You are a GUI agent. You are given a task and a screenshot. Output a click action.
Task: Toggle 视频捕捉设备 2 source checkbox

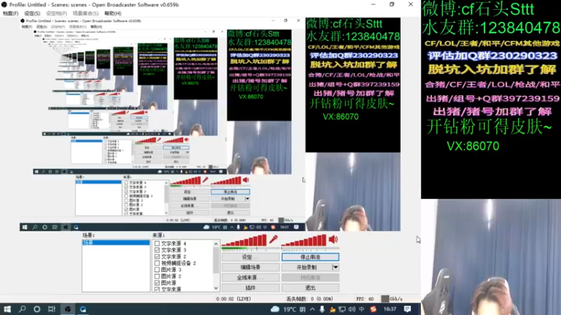click(x=157, y=263)
